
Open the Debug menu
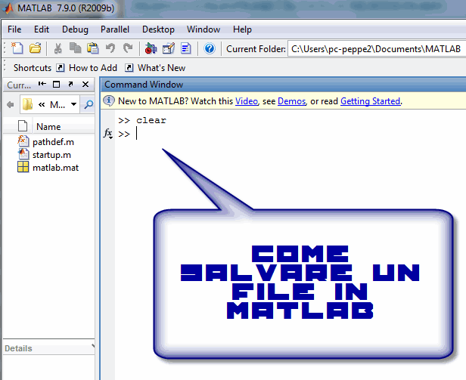pos(75,29)
